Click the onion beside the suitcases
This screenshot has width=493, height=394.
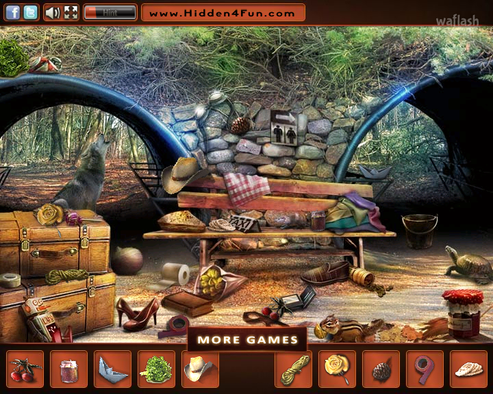pyautogui.click(x=127, y=261)
